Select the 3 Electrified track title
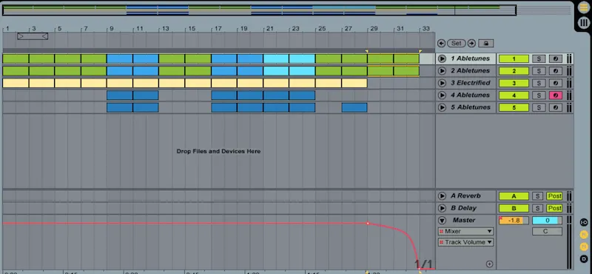The image size is (592, 274). point(471,83)
